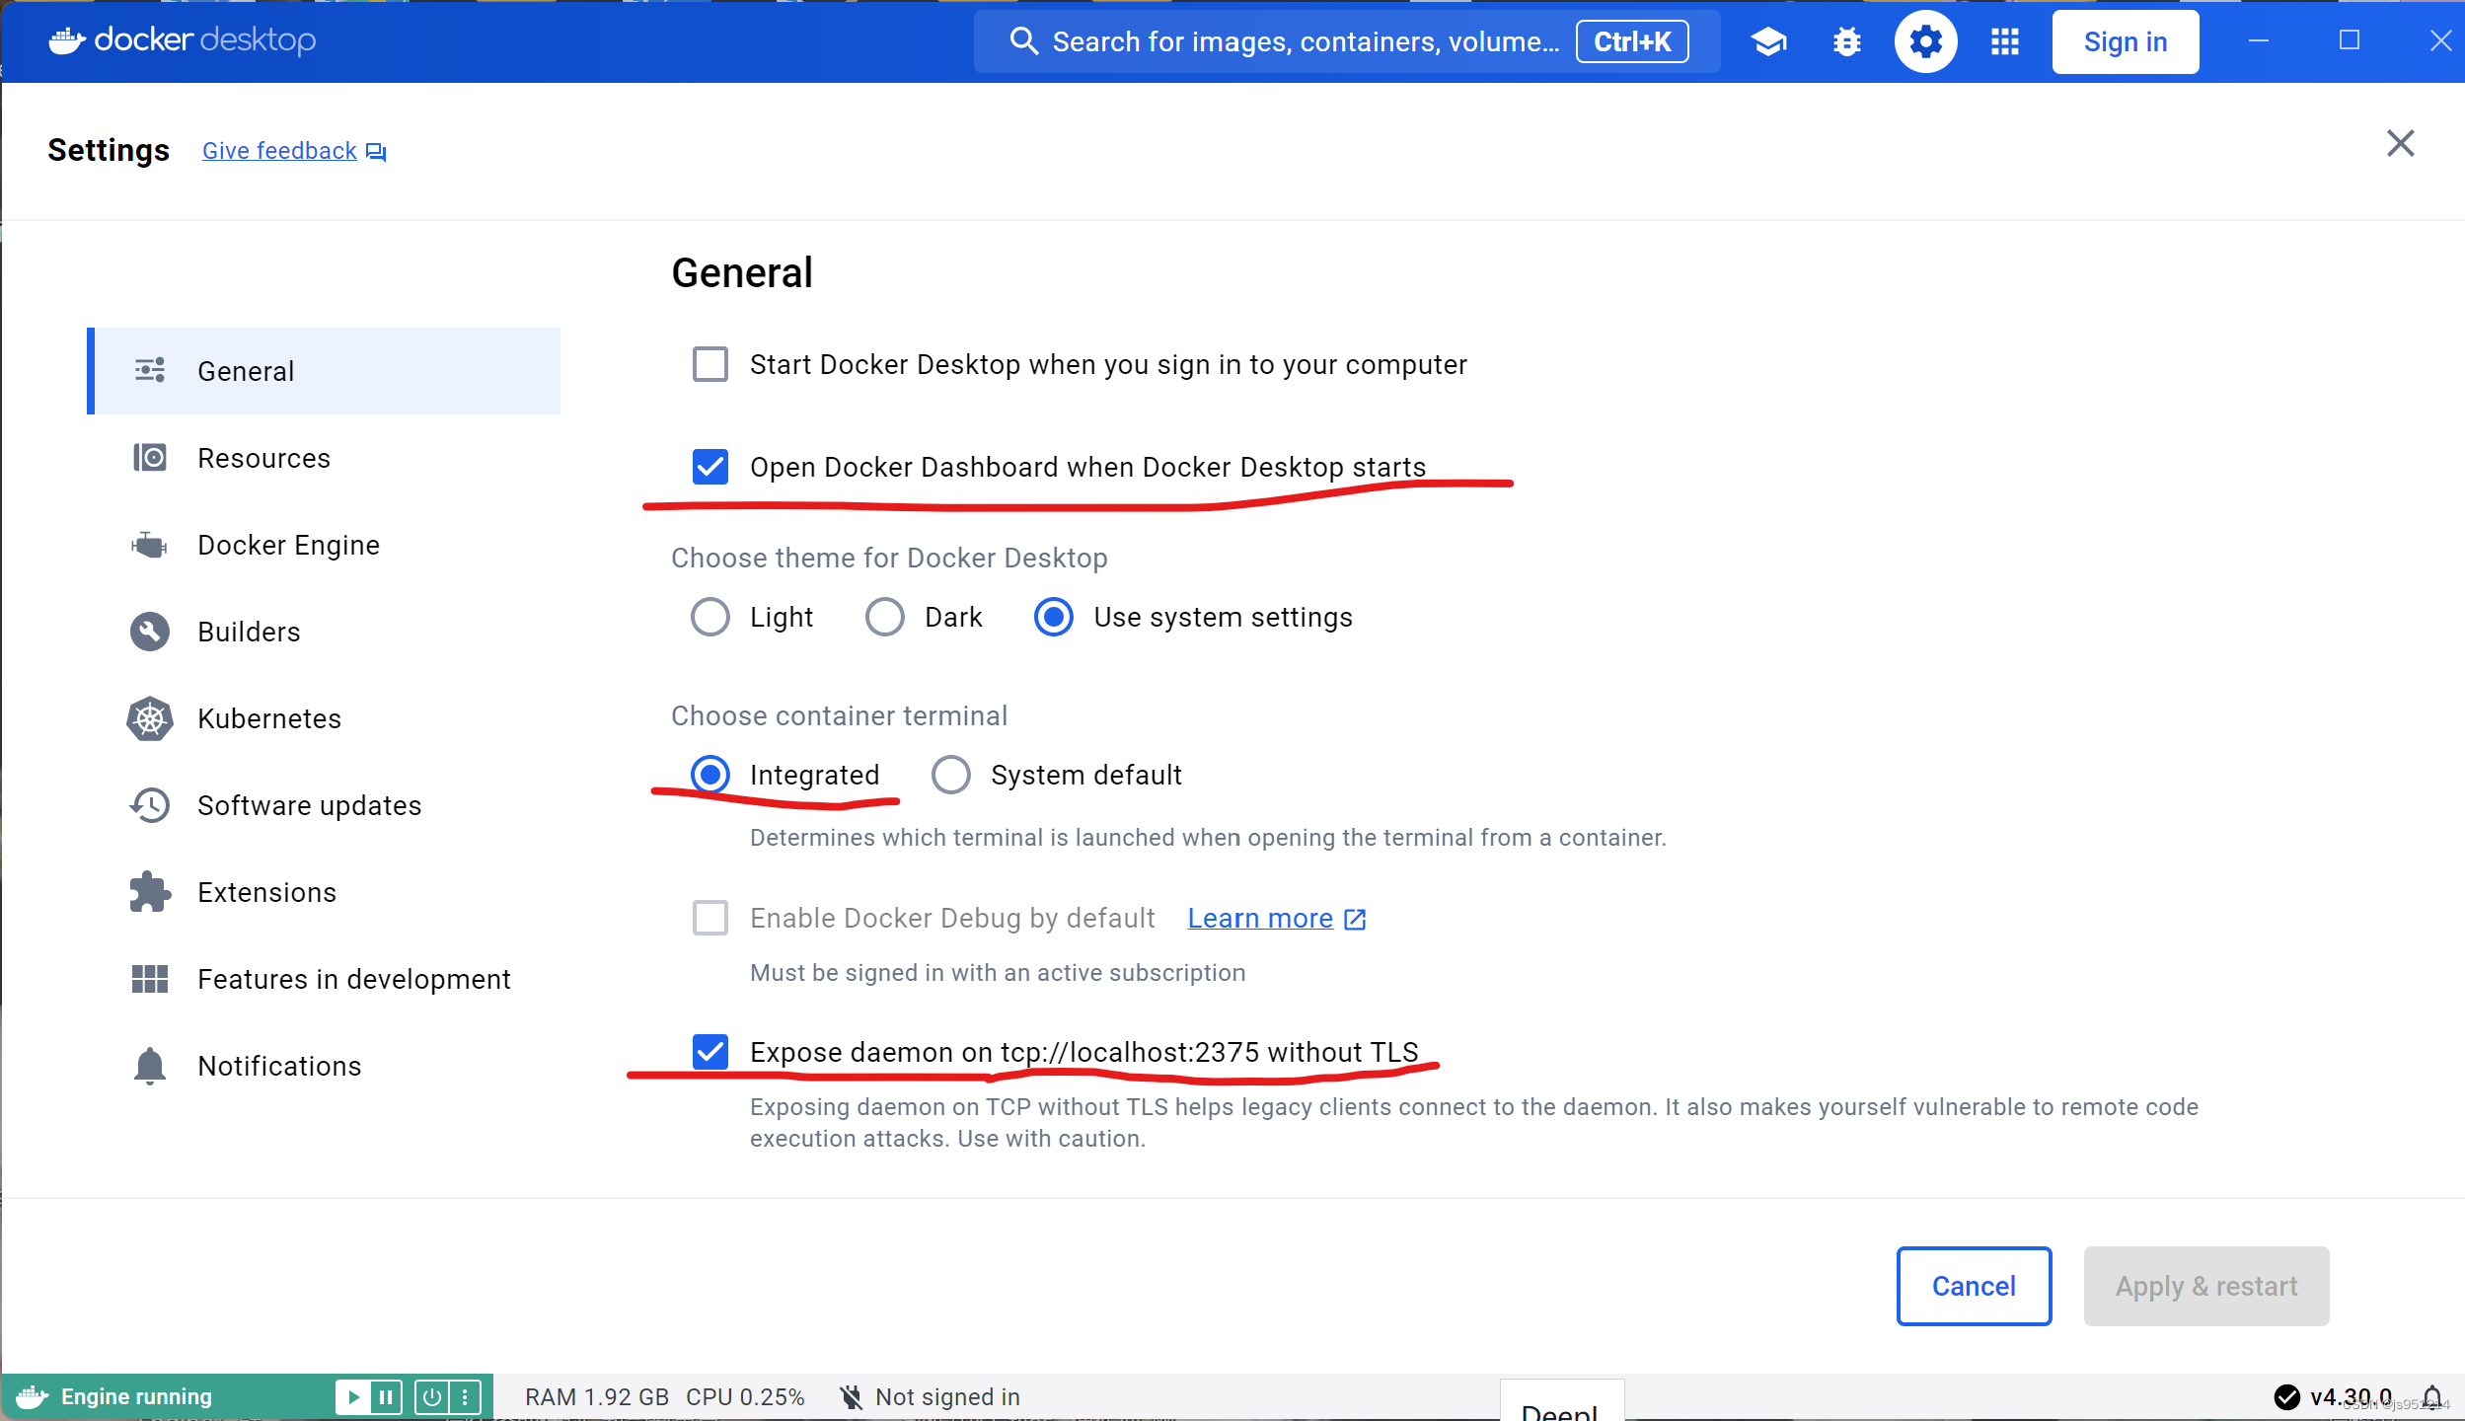The width and height of the screenshot is (2465, 1421).
Task: Switch to Software updates settings
Action: click(309, 805)
